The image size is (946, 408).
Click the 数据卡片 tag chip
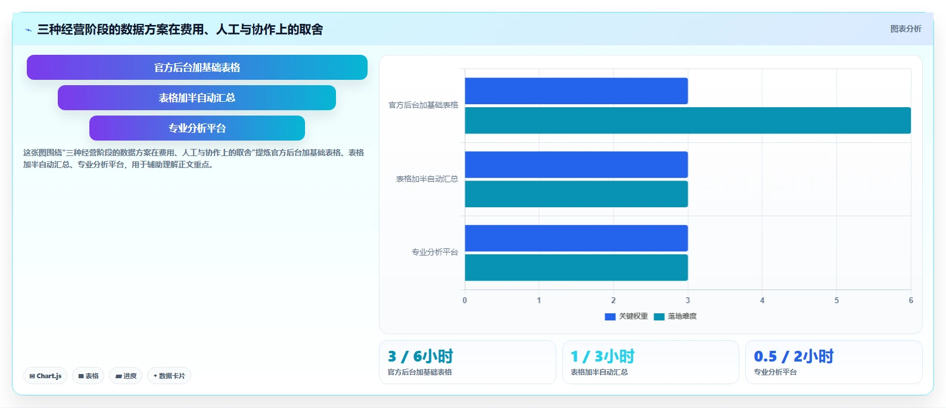[169, 376]
